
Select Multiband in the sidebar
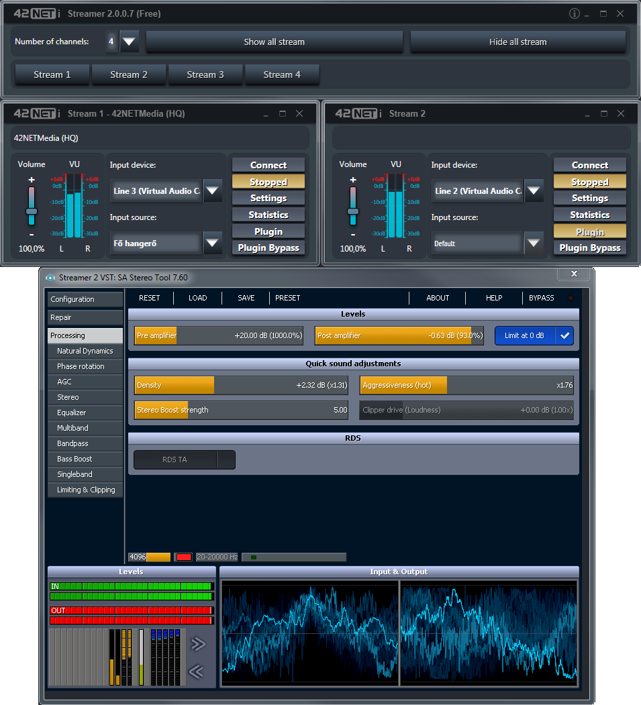(x=85, y=428)
